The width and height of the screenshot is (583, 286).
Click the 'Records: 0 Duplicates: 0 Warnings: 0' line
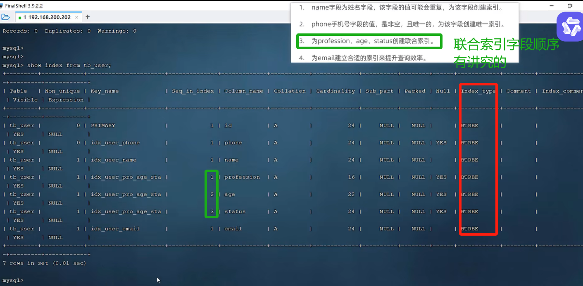point(69,31)
